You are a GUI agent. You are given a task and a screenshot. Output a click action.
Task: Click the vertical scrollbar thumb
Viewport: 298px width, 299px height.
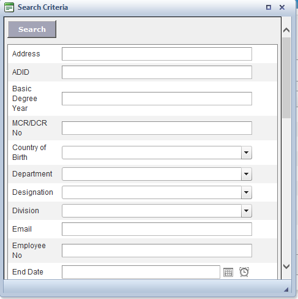tap(286, 78)
